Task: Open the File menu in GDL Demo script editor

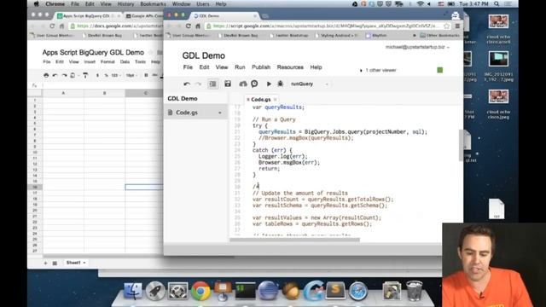Action: pos(188,67)
